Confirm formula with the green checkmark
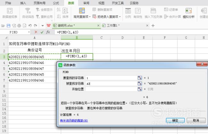 (42, 32)
